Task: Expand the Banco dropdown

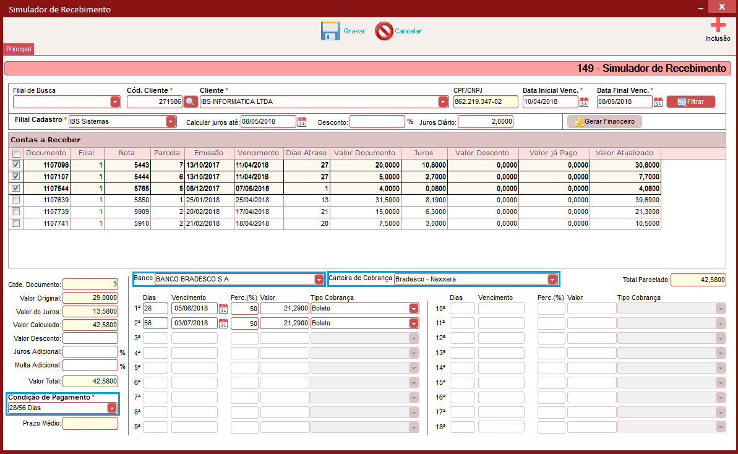Action: point(319,280)
